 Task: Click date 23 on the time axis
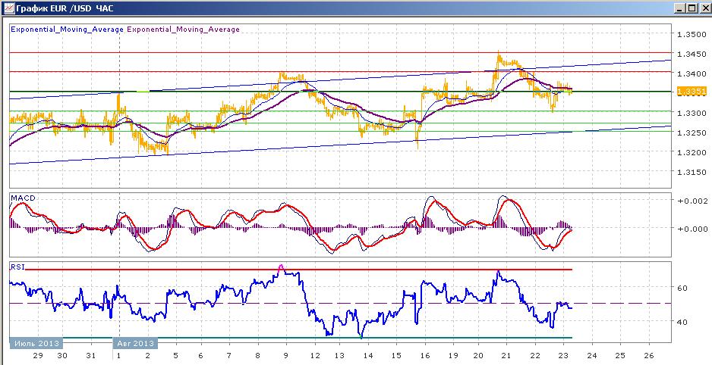(562, 355)
